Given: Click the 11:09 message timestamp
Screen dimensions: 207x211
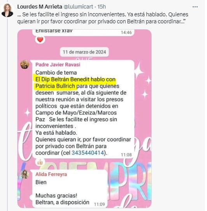Looking at the screenshot, I should pos(100,204).
